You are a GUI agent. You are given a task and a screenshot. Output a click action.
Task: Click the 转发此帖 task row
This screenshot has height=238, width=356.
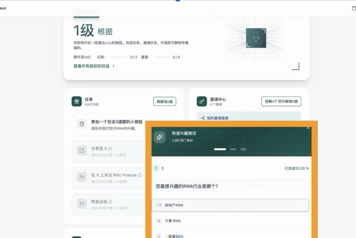coord(108,204)
